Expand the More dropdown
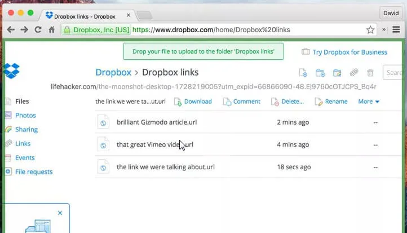 click(369, 102)
